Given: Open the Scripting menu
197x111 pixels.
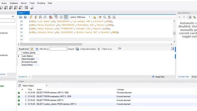Looking at the screenshot, I should click(x=41, y=3).
